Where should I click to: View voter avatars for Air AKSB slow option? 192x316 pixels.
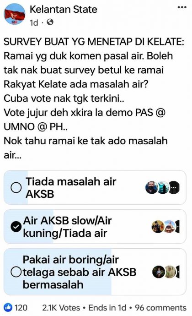(165, 227)
